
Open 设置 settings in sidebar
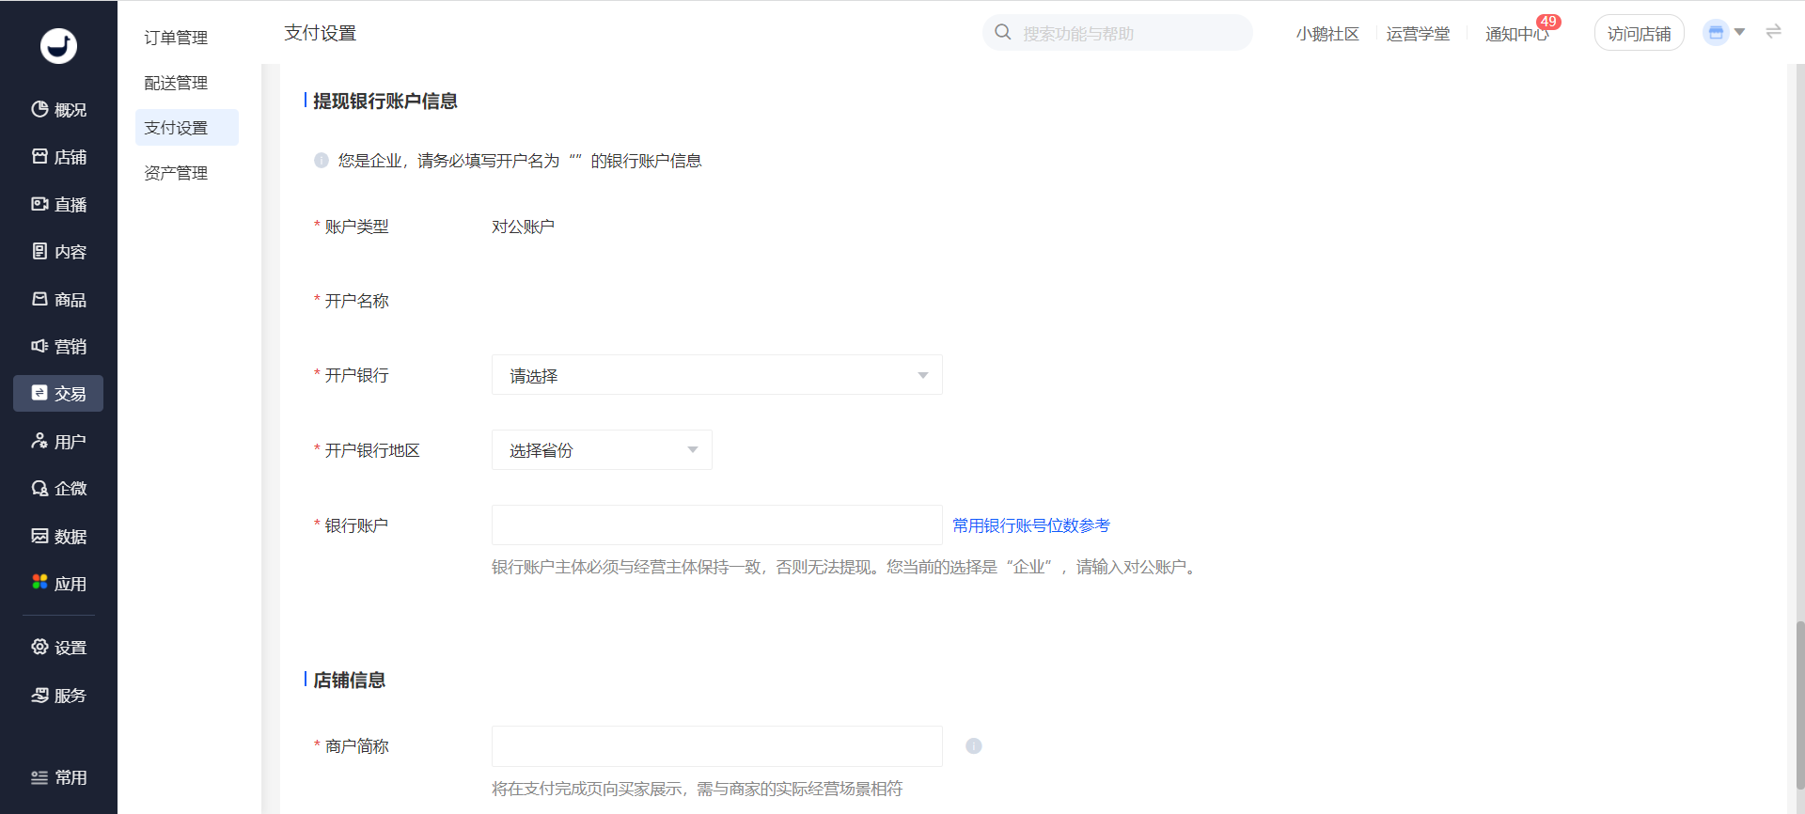pos(58,648)
